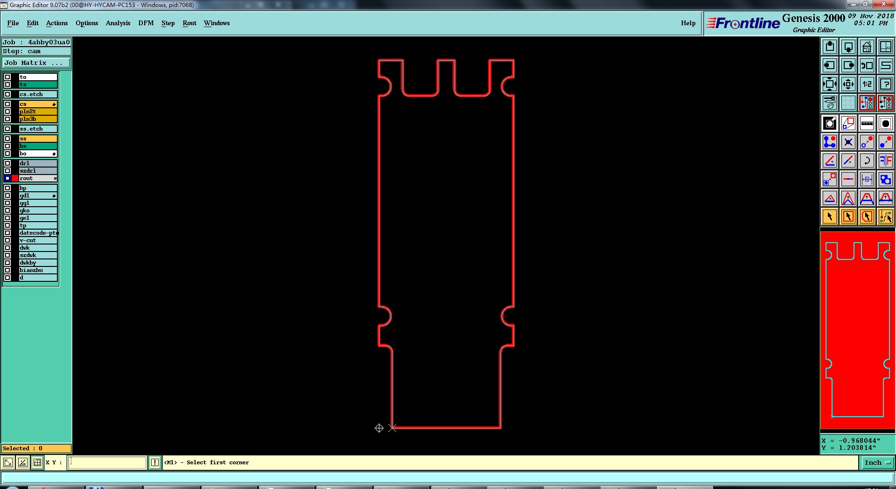This screenshot has width=896, height=489.
Task: Click the Job Matrix button
Action: click(36, 63)
